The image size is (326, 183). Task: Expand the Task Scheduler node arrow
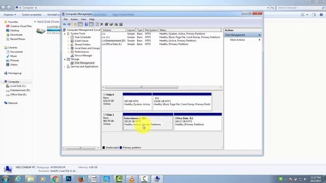click(x=68, y=37)
